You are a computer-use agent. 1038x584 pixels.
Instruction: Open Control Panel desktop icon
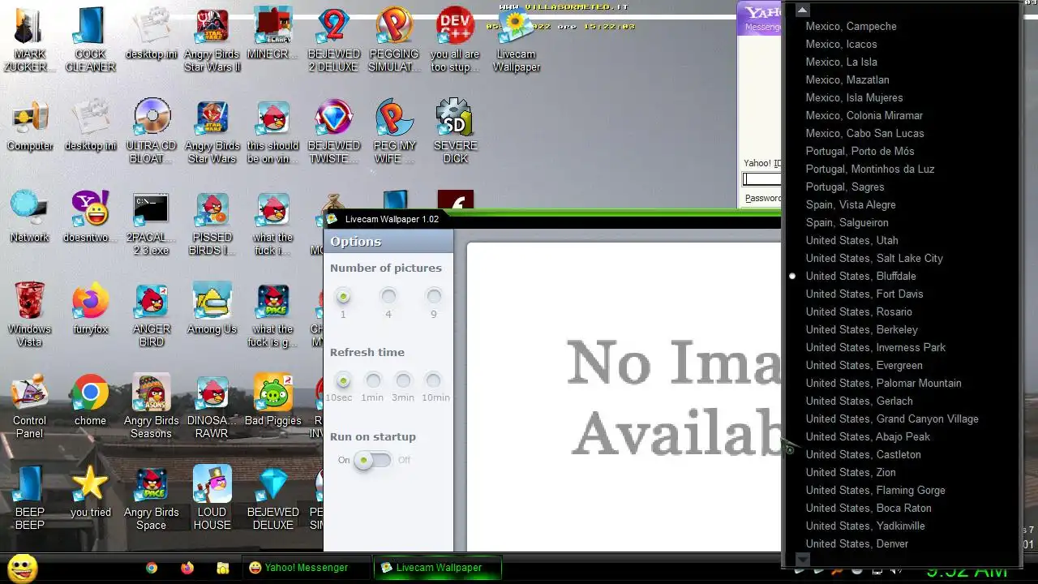30,407
